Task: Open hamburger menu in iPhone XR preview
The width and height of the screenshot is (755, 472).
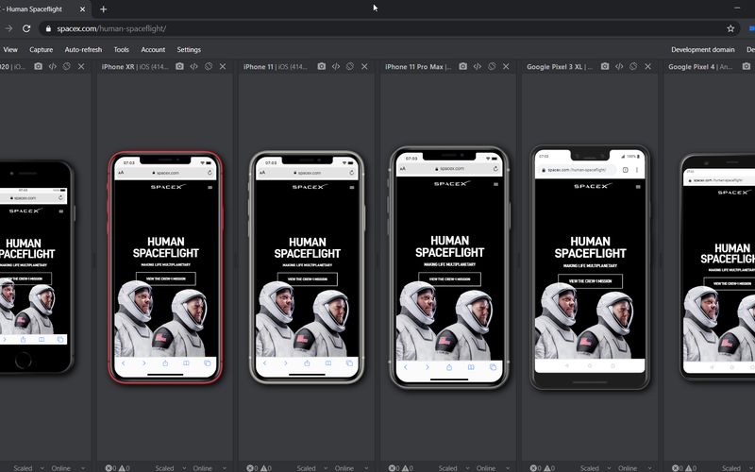Action: pyautogui.click(x=210, y=187)
